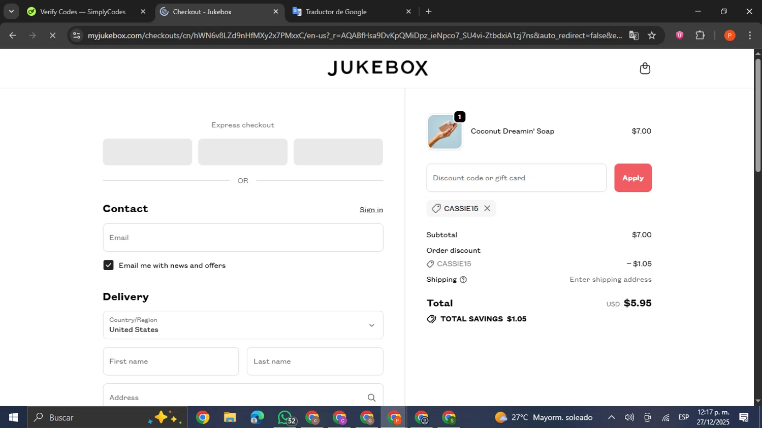762x428 pixels.
Task: Click the browser address bar URL
Action: 355,36
